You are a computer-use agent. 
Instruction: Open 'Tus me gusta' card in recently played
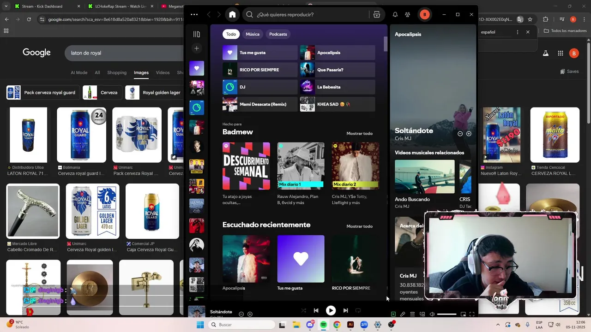[x=301, y=259]
